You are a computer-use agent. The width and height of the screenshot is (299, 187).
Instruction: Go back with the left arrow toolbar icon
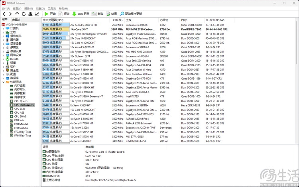(4, 14)
